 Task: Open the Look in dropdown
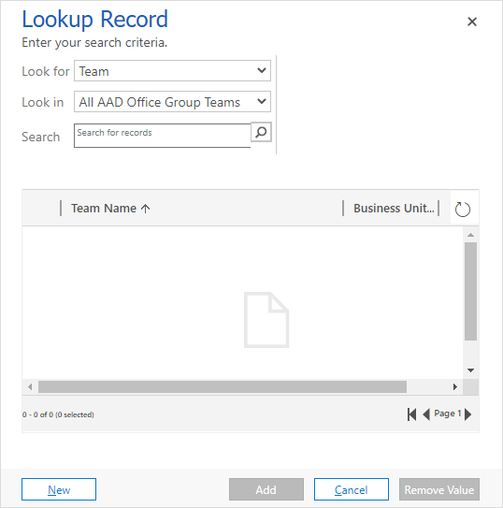[172, 102]
